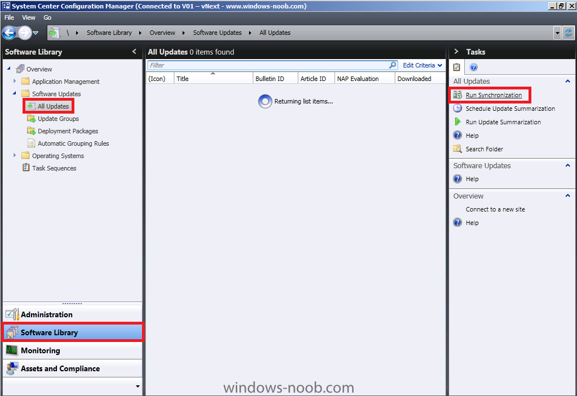Open the address bar dropdown
The width and height of the screenshot is (577, 396).
click(557, 33)
